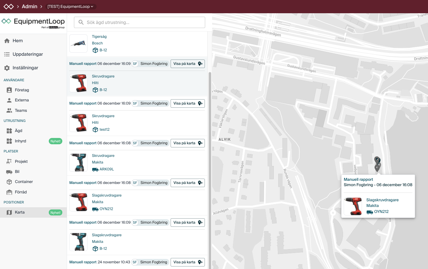428x269 pixels.
Task: Click the Företag badge icon
Action: [x=9, y=90]
